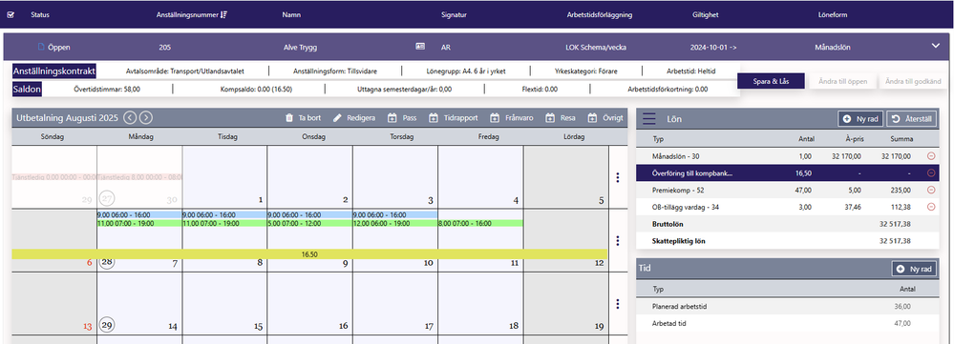Open the three-dot menu for week 28
Screen dimensions: 954x344
pos(618,241)
